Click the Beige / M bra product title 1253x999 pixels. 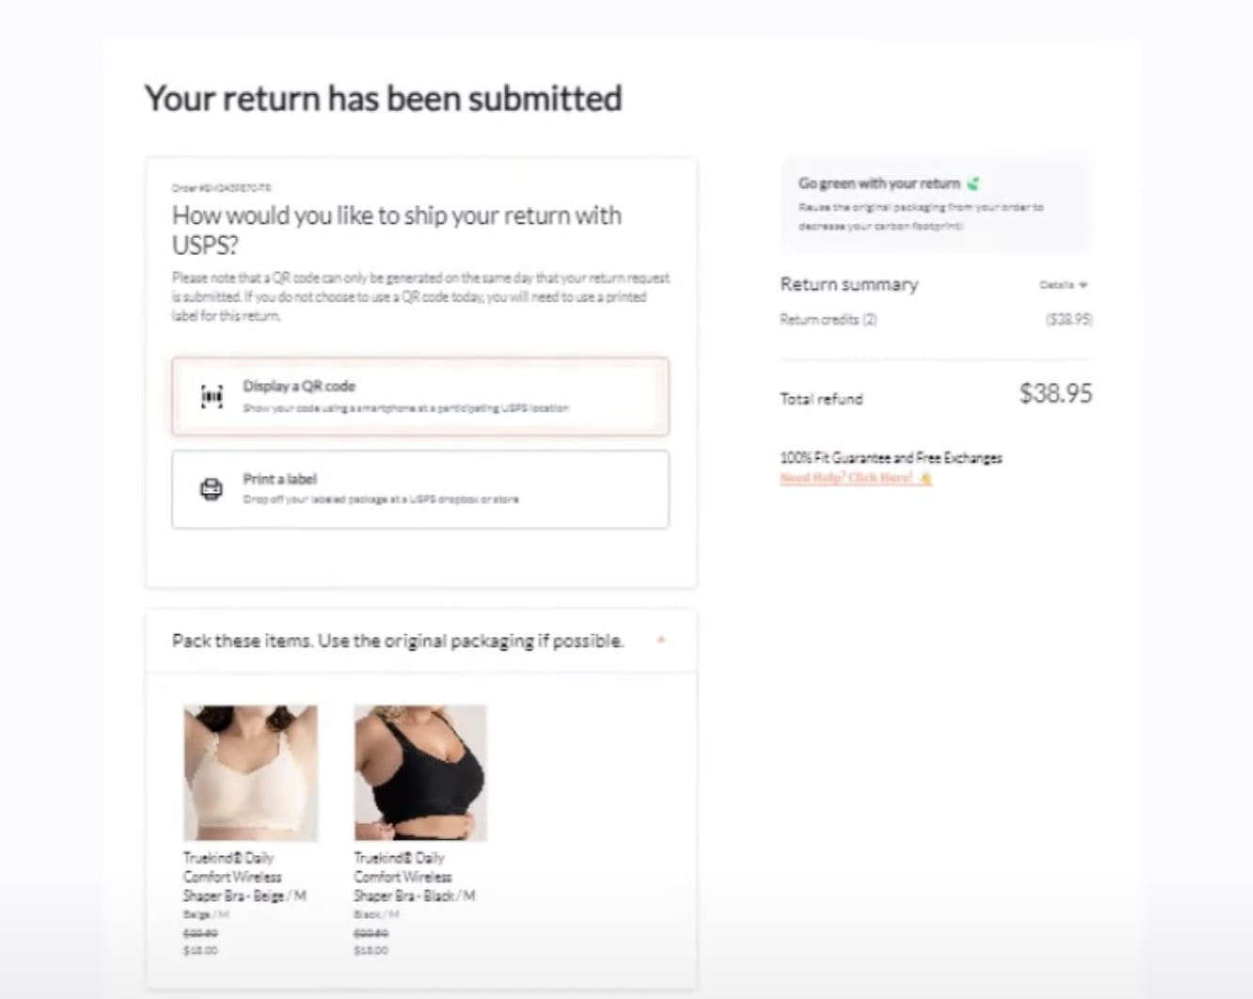coord(245,877)
